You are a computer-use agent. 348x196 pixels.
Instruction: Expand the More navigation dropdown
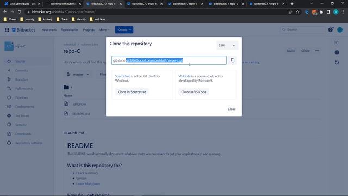104,30
